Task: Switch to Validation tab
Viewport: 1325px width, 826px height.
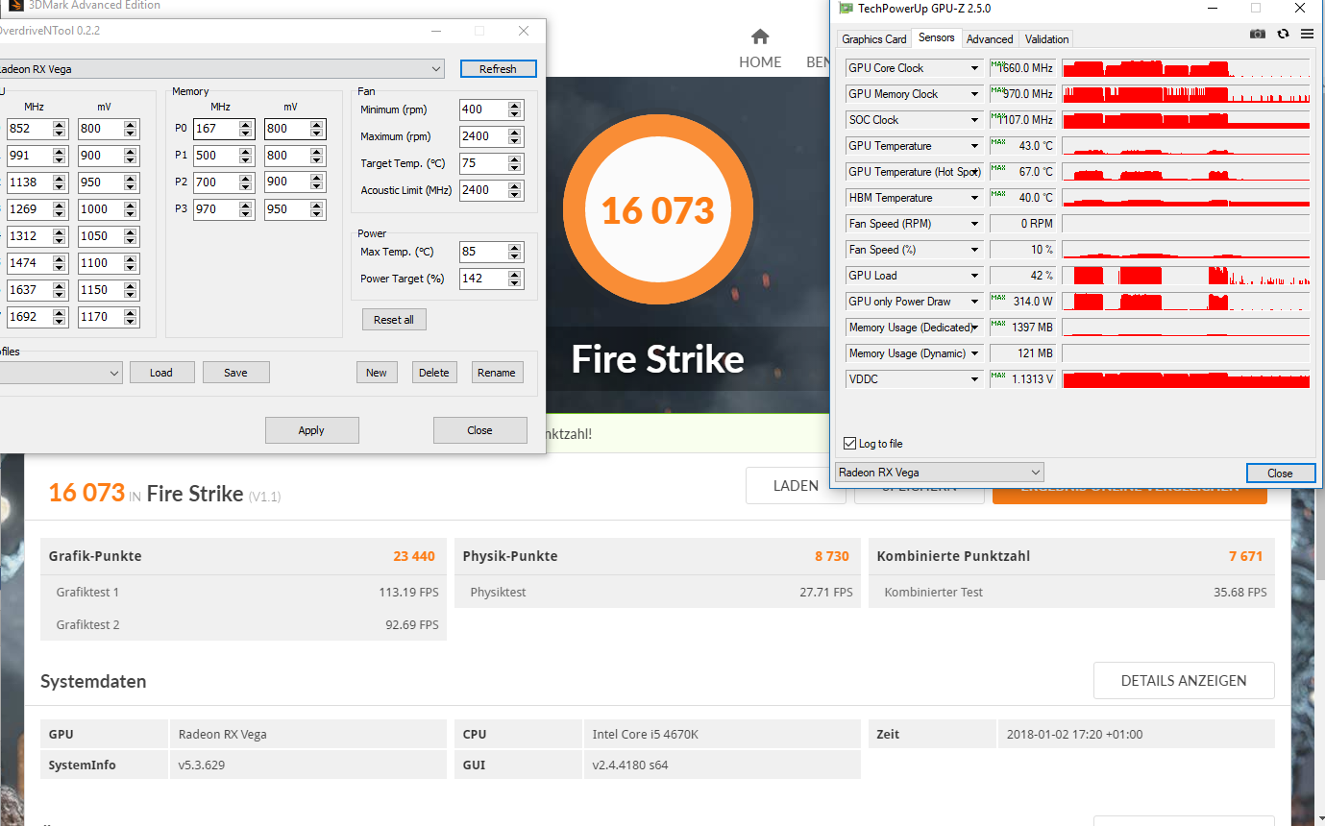Action: [x=1046, y=39]
